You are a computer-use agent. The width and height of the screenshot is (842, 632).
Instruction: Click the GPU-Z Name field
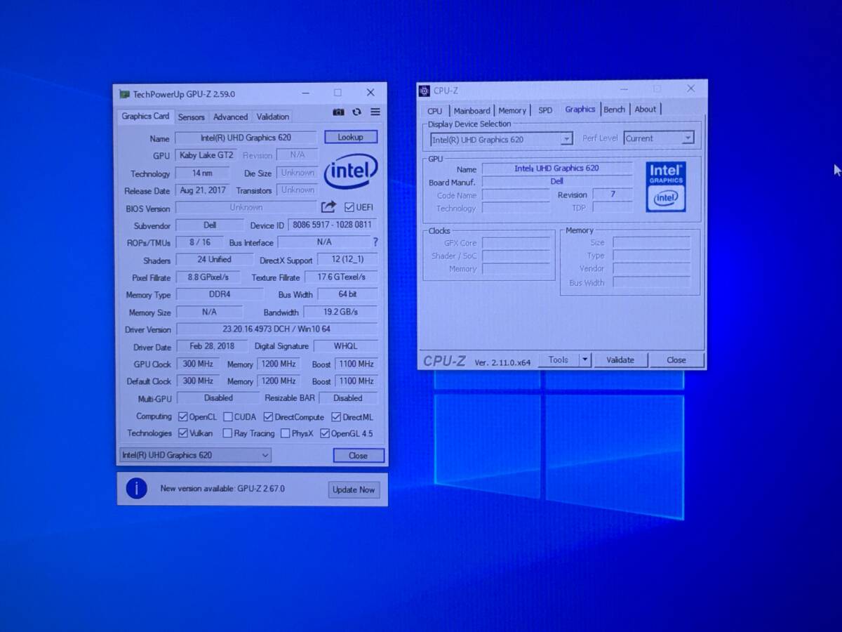pos(246,138)
